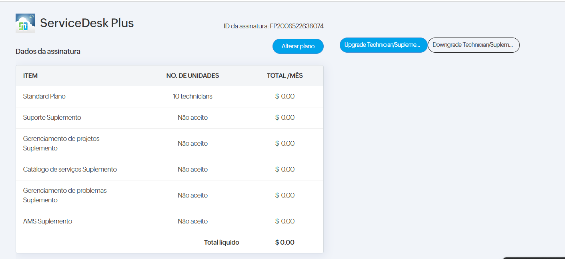Select the Suporte Suplemento row
This screenshot has width=565, height=259.
pyautogui.click(x=52, y=118)
